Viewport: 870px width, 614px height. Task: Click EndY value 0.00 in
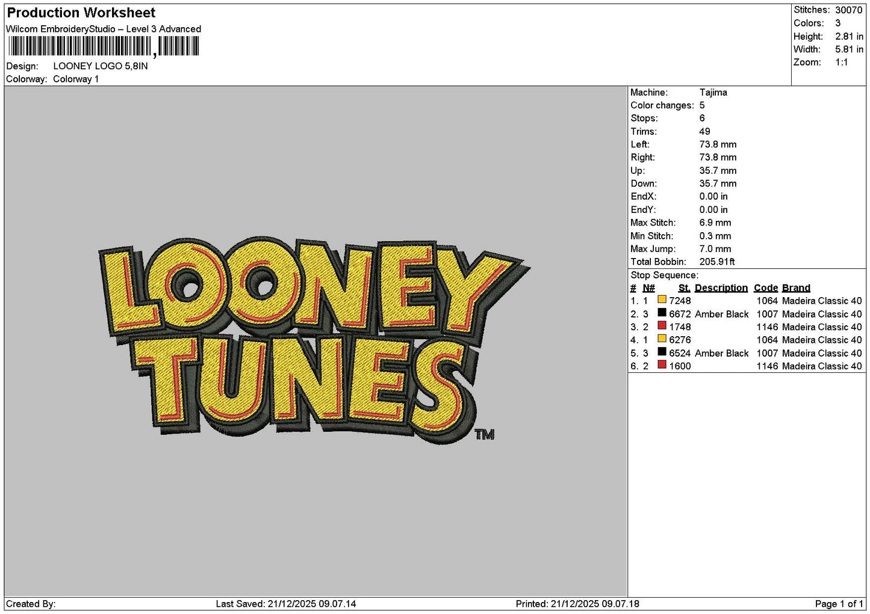[x=713, y=210]
